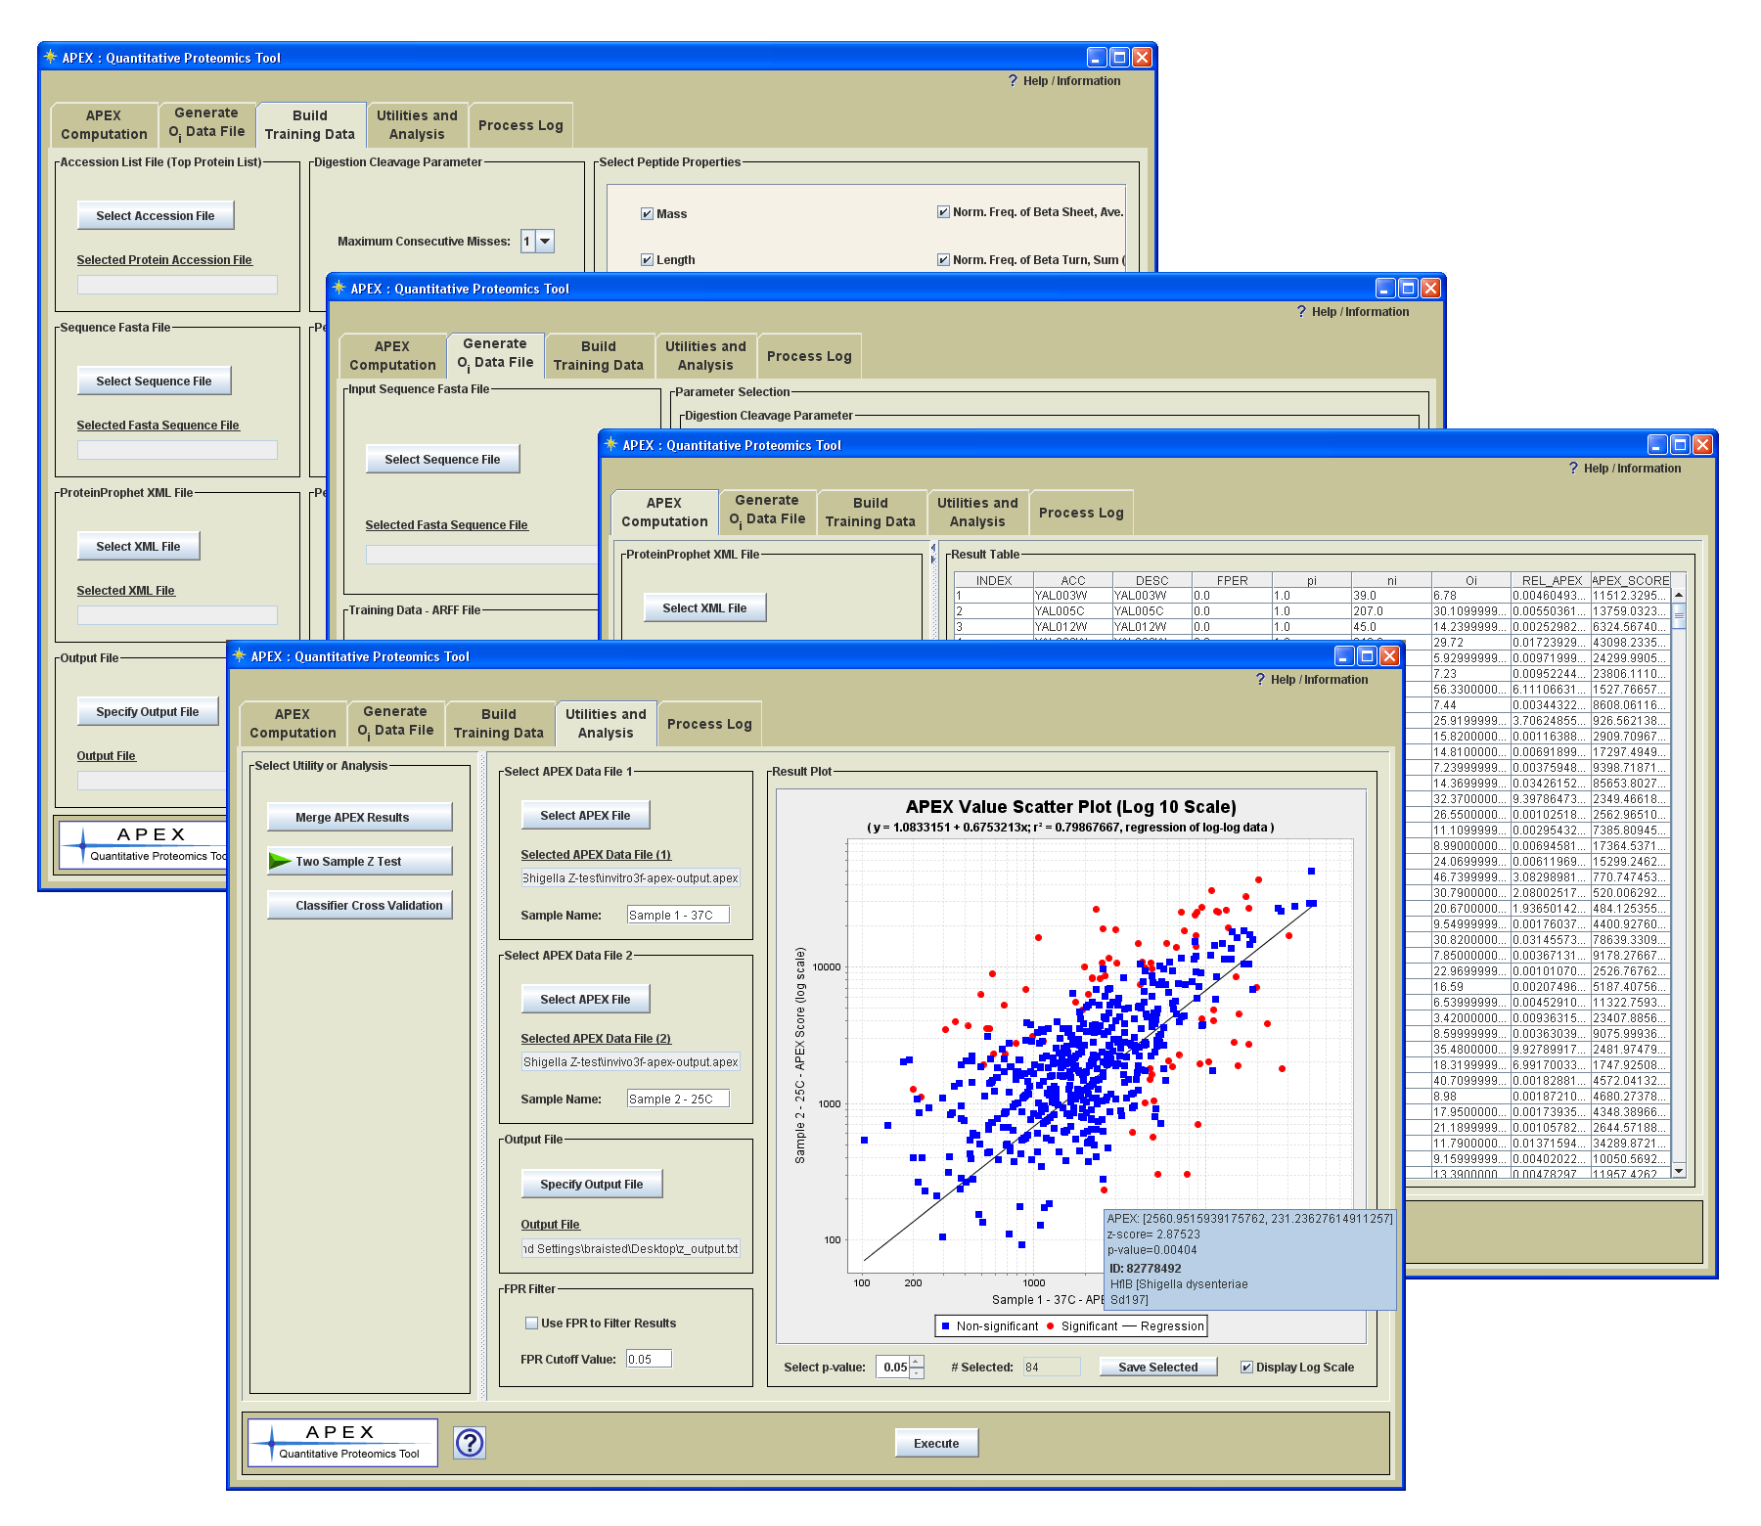Click Specify Output File in front window
The width and height of the screenshot is (1761, 1526).
[x=592, y=1185]
